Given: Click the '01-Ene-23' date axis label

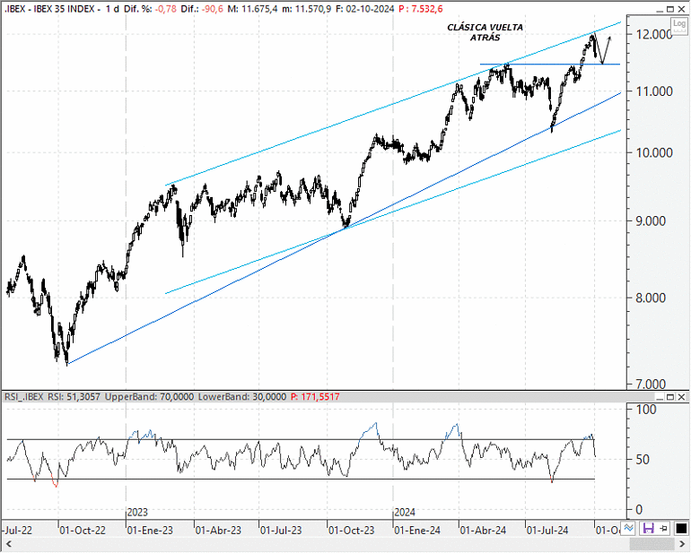Looking at the screenshot, I should point(150,530).
